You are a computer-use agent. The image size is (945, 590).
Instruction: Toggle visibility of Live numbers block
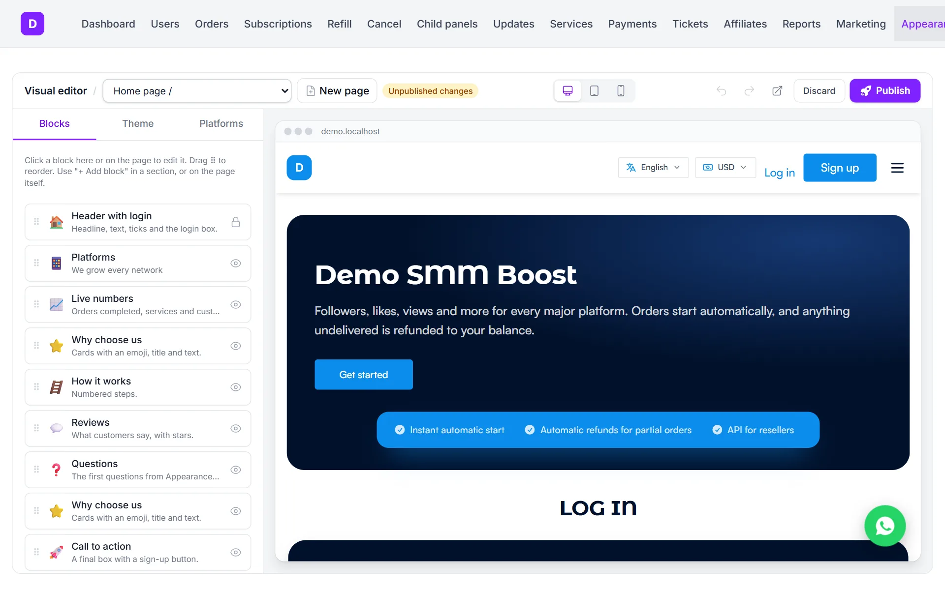tap(236, 305)
